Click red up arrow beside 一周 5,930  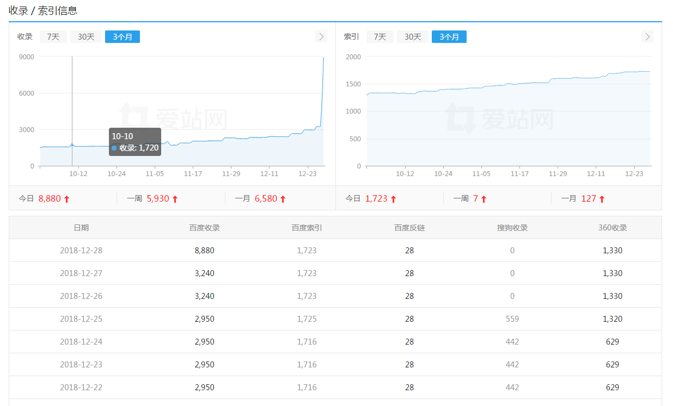(x=175, y=199)
